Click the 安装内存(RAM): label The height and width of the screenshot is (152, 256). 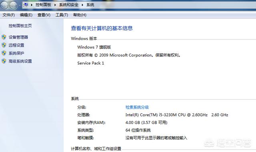click(x=92, y=123)
